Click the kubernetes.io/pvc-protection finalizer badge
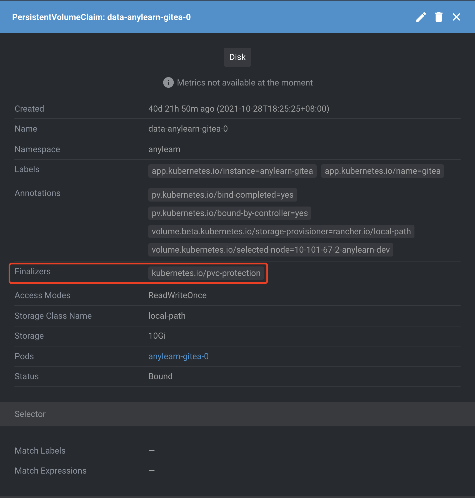The image size is (475, 498). (x=206, y=273)
